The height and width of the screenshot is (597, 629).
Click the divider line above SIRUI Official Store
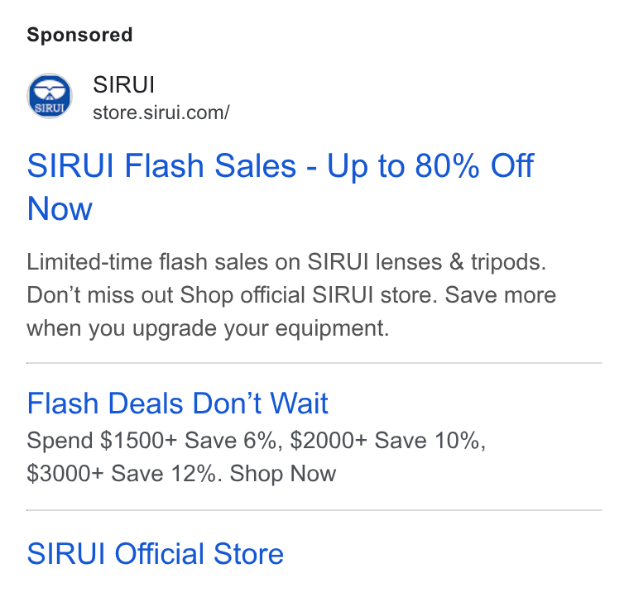(x=314, y=510)
